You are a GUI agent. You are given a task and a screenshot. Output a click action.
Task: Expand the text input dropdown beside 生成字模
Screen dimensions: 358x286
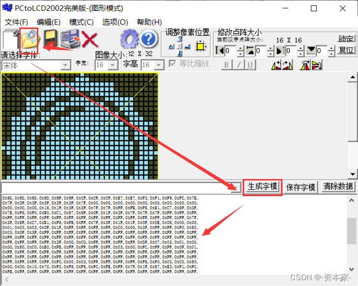(236, 188)
